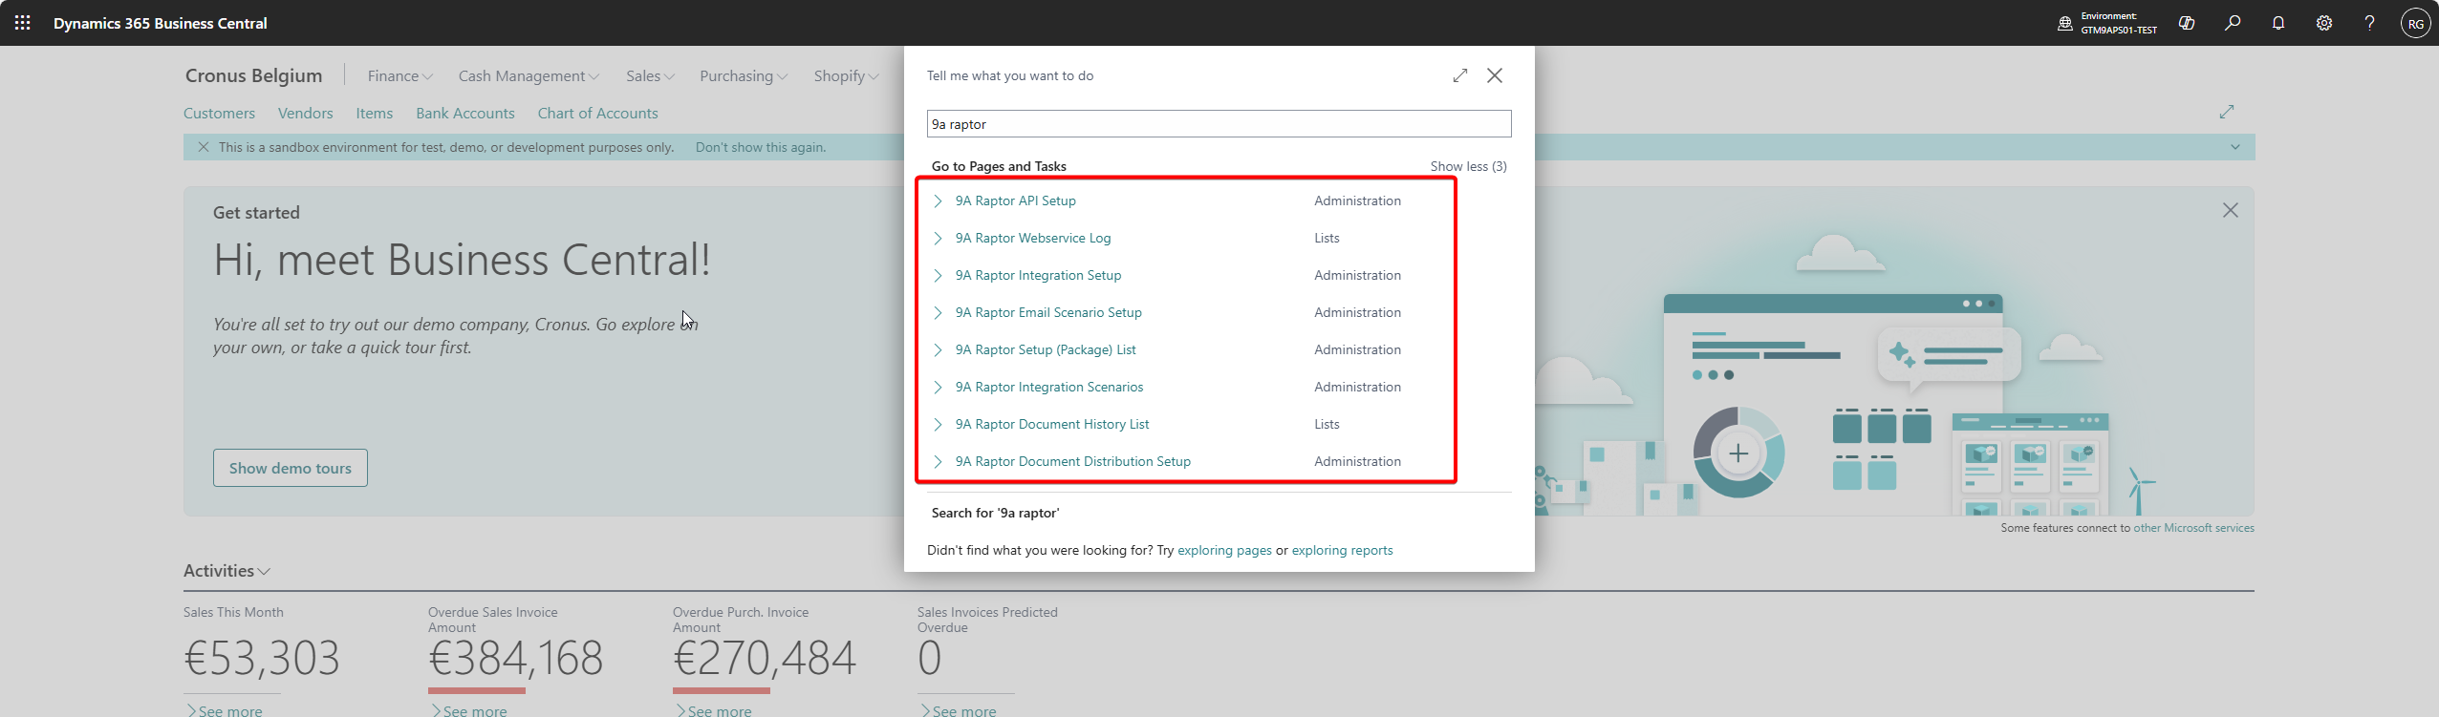This screenshot has height=717, width=2439.
Task: Expand the Tell Me dialog to full size
Action: [1459, 75]
